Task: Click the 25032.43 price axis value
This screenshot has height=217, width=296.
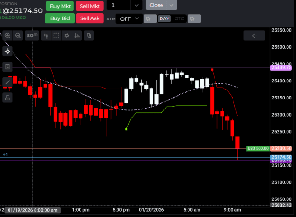Action: coord(281,205)
